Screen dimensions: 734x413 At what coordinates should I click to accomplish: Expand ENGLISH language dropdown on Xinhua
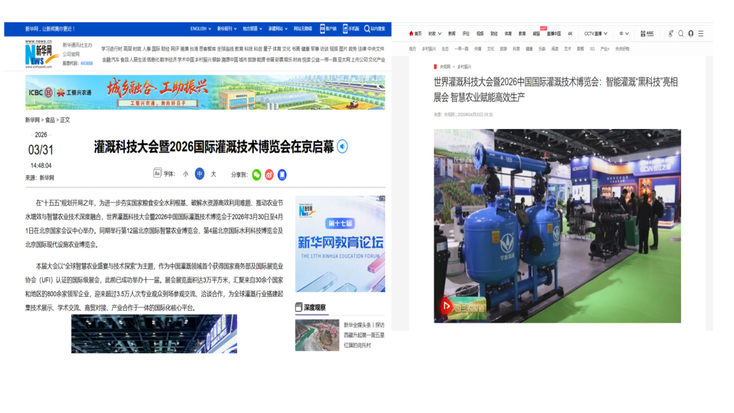point(200,29)
